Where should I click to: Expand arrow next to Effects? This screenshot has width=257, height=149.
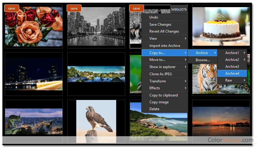186,88
